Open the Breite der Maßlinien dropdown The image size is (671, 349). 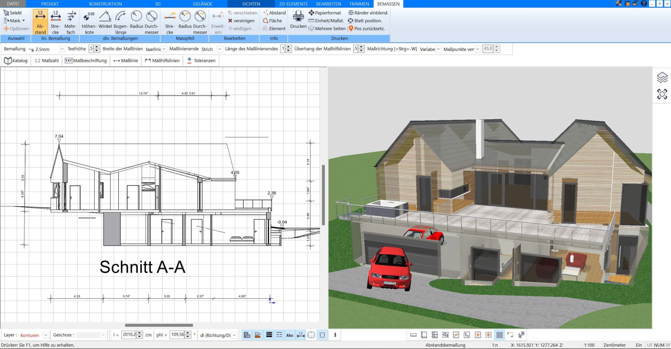click(163, 49)
